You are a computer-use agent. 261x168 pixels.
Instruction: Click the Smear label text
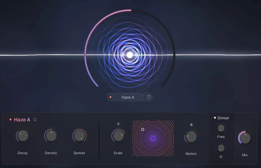click(223, 118)
